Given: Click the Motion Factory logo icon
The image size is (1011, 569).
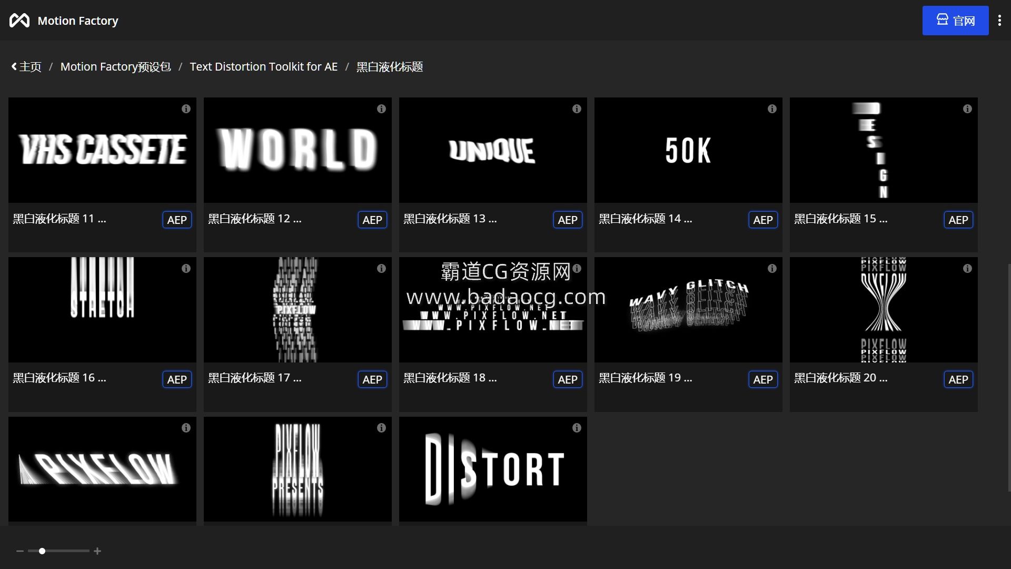Looking at the screenshot, I should pyautogui.click(x=19, y=21).
